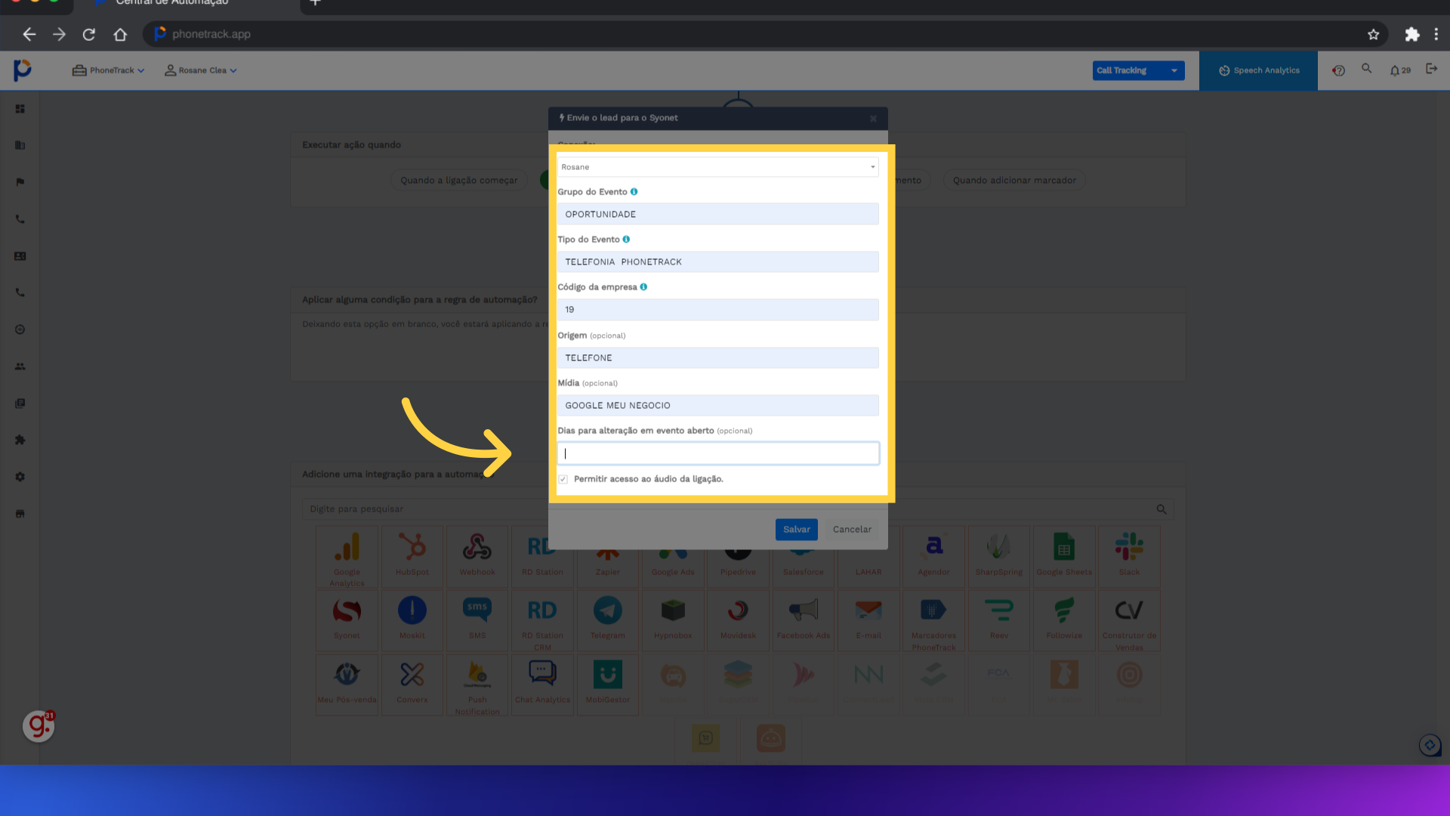Select the Syonet integration
1450x816 pixels.
point(347,621)
